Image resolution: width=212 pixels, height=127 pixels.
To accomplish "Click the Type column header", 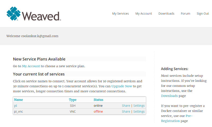I will [x=73, y=100].
